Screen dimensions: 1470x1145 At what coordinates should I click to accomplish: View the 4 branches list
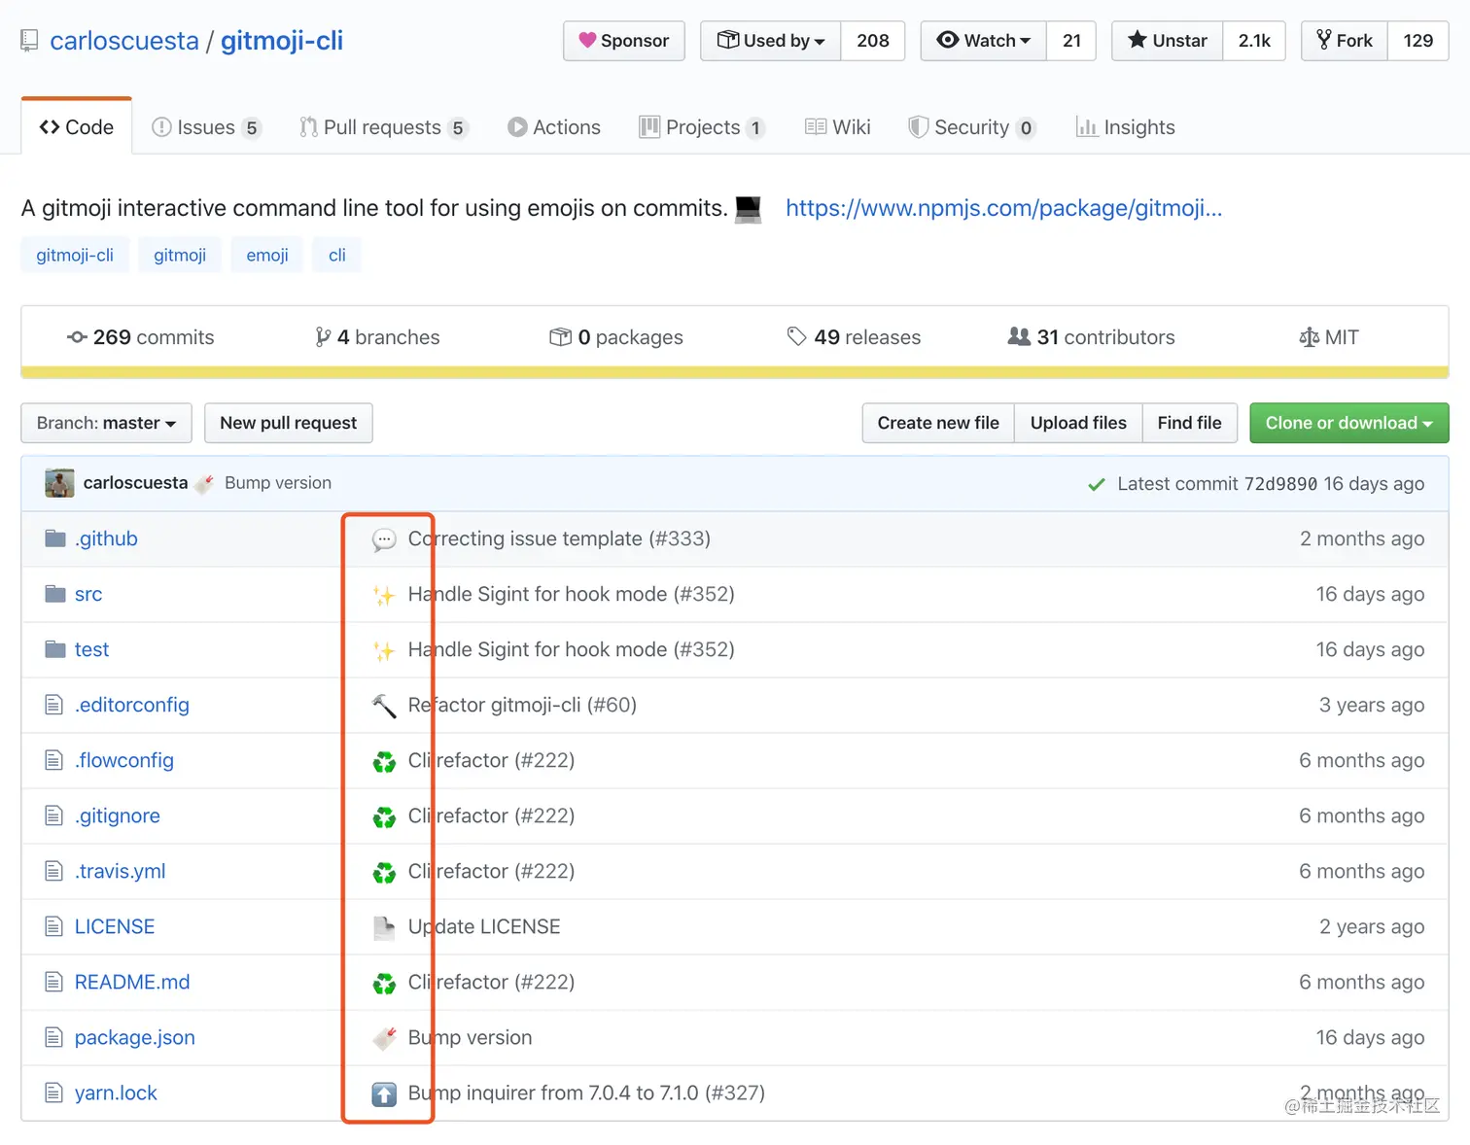377,337
